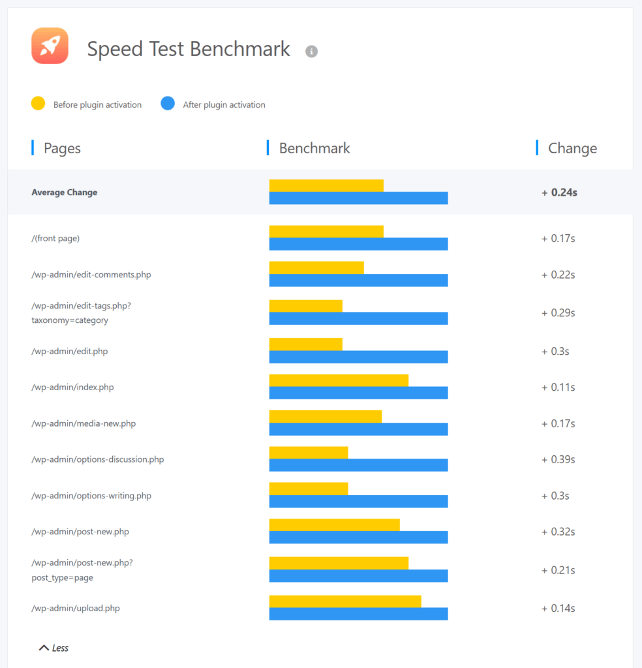Select the Average Change row label
This screenshot has height=668, width=642.
click(64, 192)
